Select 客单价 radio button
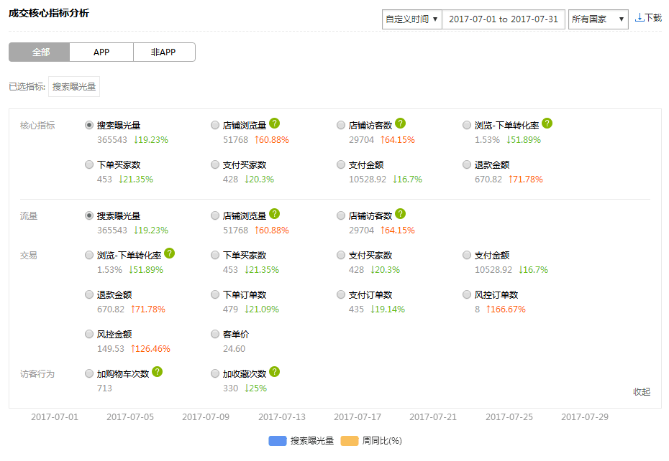Image resolution: width=669 pixels, height=461 pixels. (215, 334)
